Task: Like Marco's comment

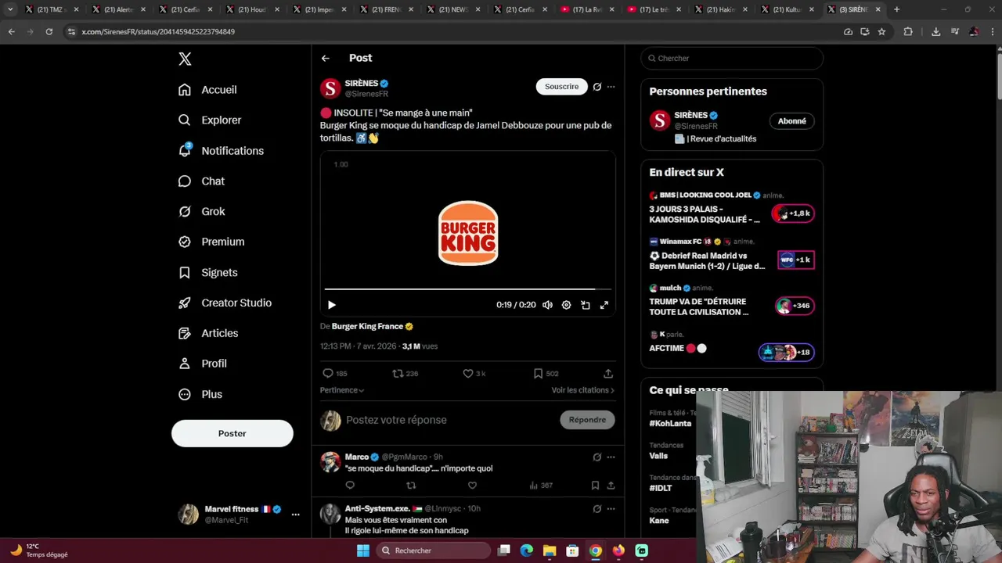Action: (x=472, y=486)
